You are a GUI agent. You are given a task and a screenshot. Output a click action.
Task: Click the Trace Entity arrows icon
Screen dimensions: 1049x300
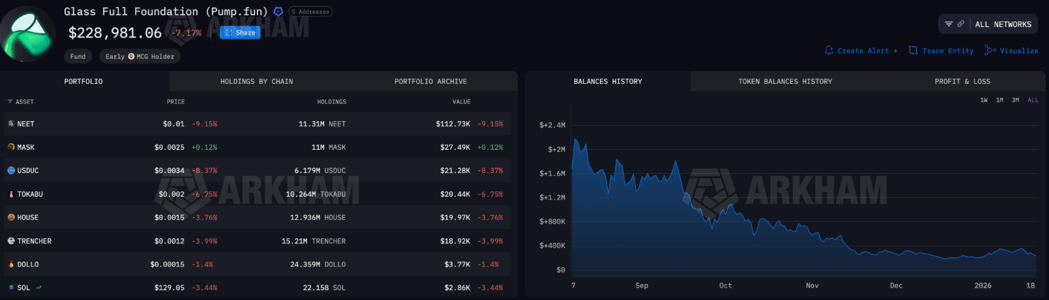click(913, 50)
